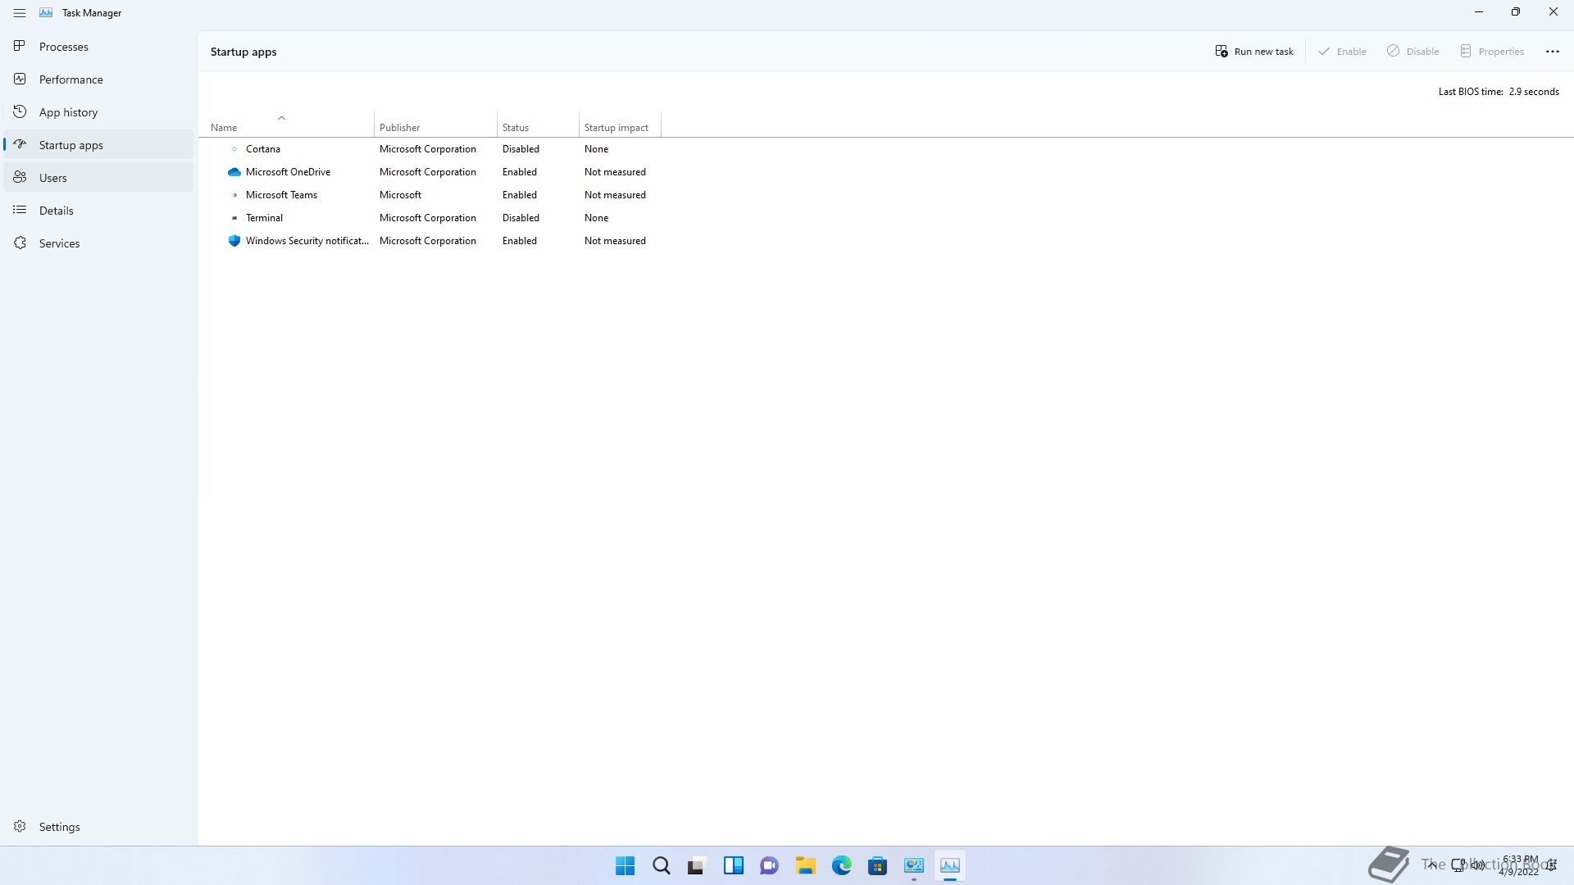Open Task View on the taskbar

(x=697, y=865)
